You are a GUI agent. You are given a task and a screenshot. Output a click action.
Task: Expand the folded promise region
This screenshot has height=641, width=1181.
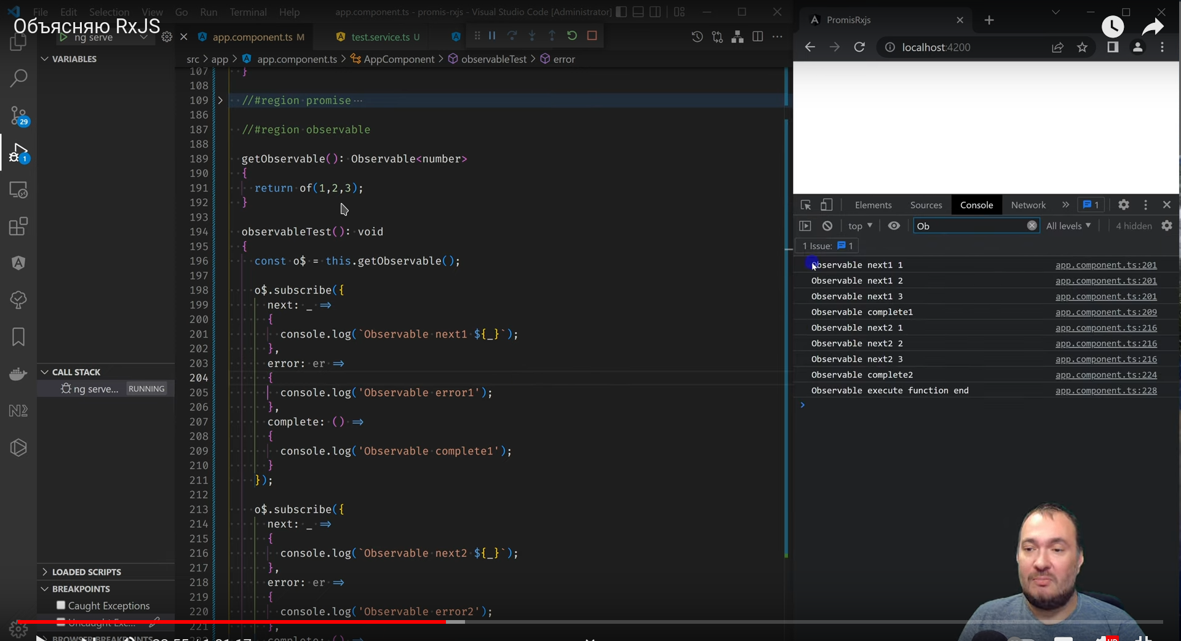(220, 100)
